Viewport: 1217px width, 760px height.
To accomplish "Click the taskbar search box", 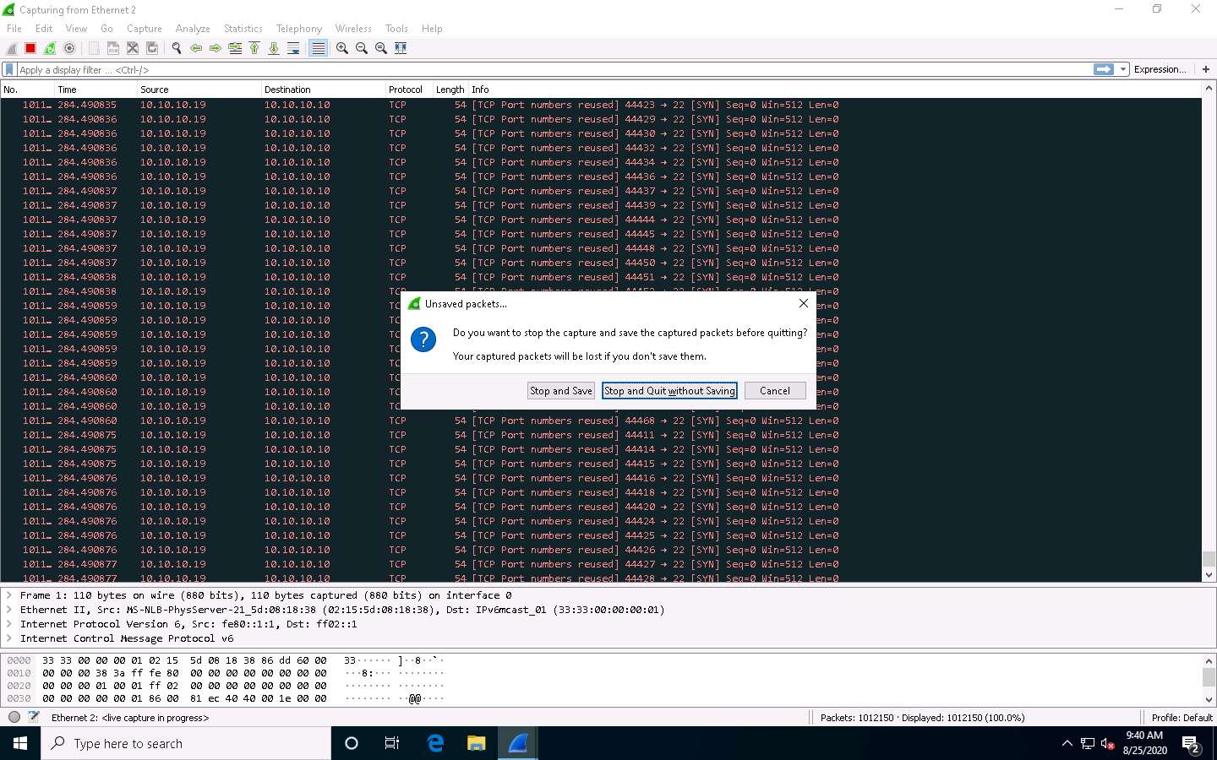I will [186, 743].
